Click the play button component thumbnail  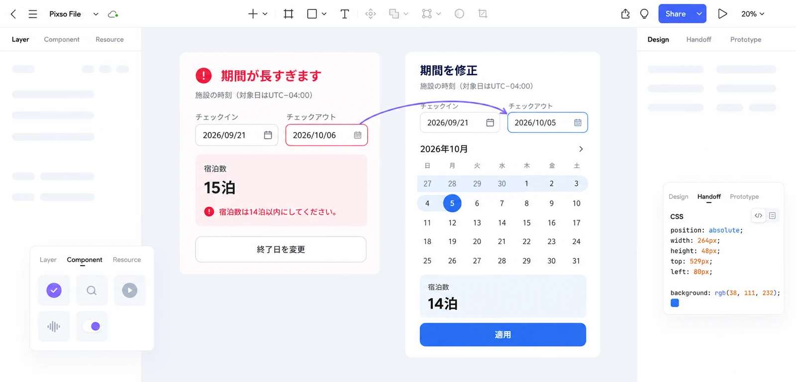(130, 290)
